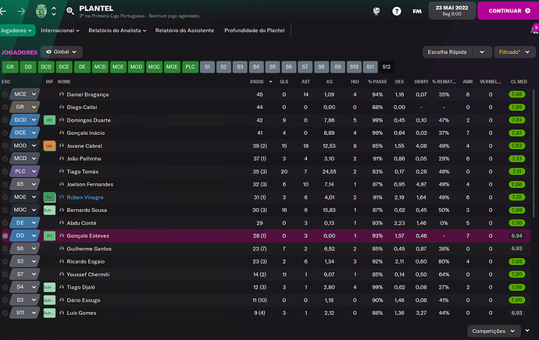The image size is (539, 340).
Task: Open DD position dropdown for Gonçalo Esteves
Action: 25,236
